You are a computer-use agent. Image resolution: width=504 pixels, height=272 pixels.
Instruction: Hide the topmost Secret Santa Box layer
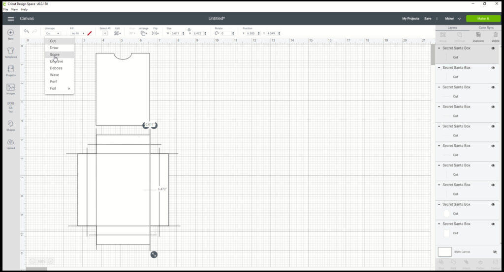493,48
